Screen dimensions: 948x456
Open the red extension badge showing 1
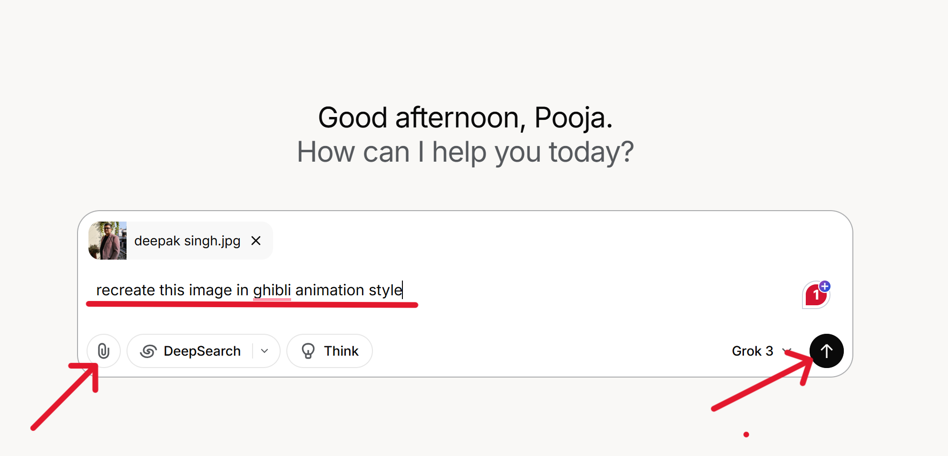click(816, 295)
